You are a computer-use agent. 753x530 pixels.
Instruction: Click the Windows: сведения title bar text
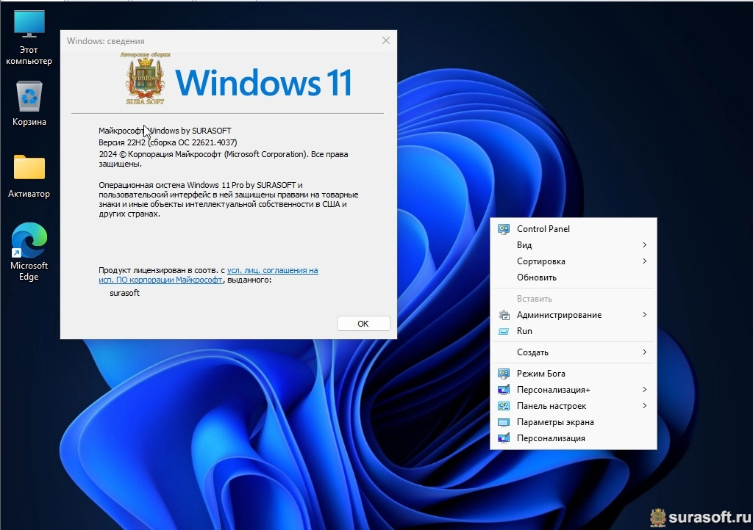click(x=106, y=41)
